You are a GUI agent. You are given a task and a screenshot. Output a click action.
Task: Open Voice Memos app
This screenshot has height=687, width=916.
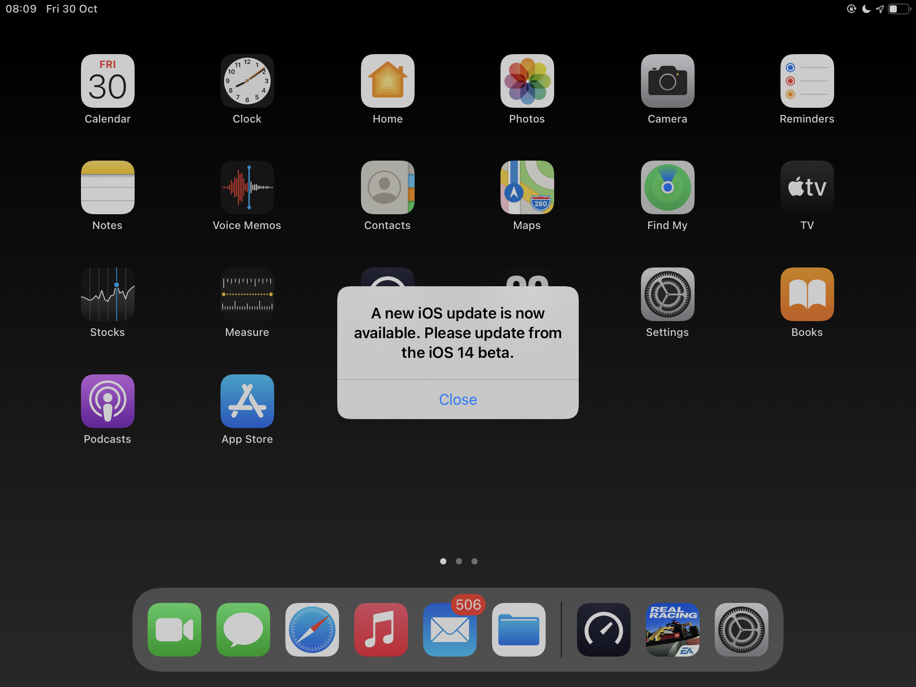(247, 187)
